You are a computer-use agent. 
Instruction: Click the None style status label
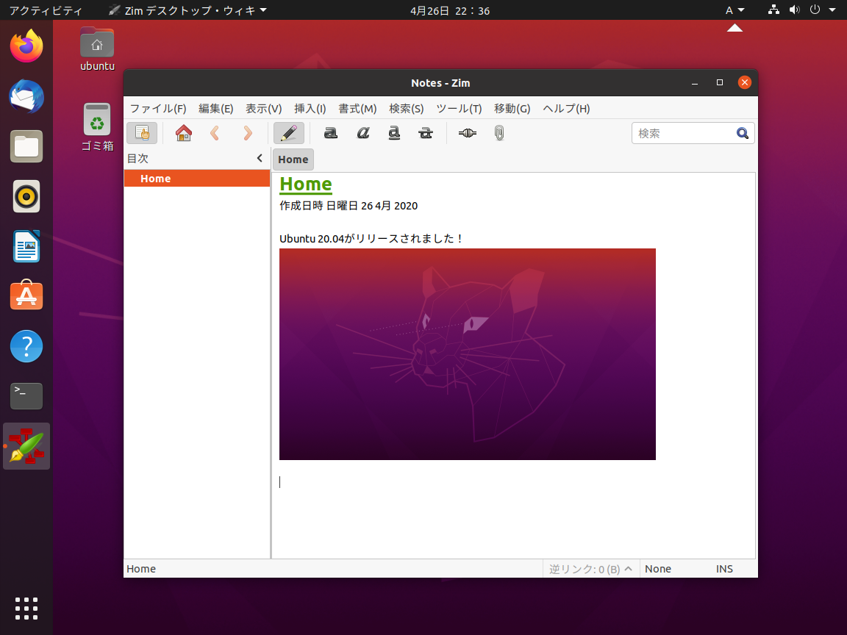coord(658,569)
